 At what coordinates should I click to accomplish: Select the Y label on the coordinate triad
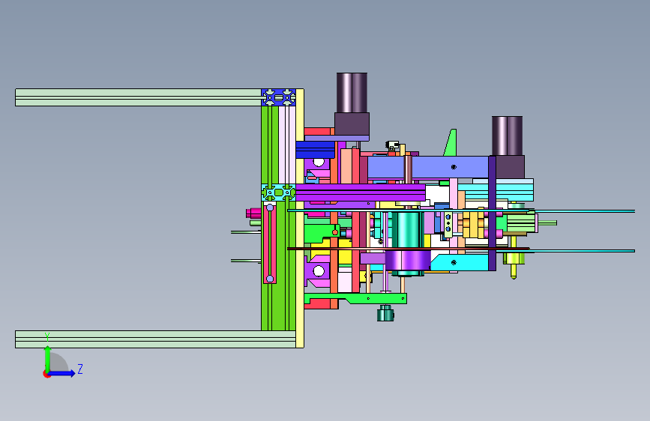coord(47,337)
